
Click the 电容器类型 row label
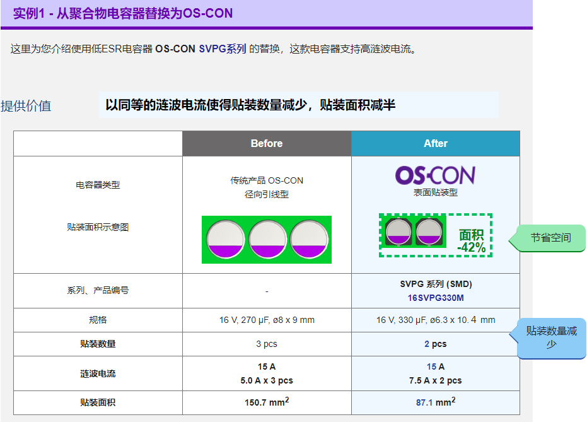(x=98, y=185)
